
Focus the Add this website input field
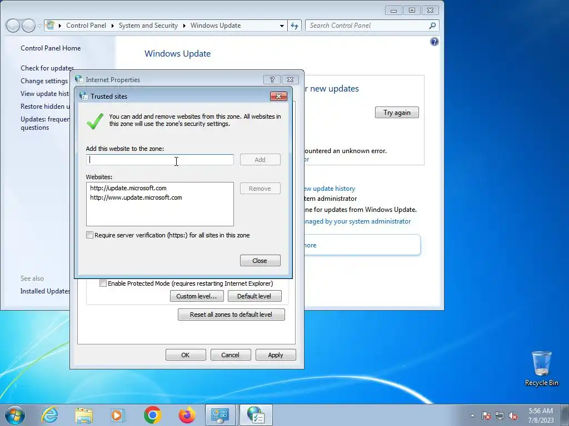coord(160,160)
